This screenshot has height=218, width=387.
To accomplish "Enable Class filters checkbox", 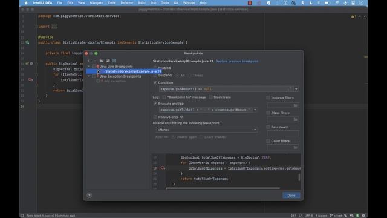I will pyautogui.click(x=268, y=113).
